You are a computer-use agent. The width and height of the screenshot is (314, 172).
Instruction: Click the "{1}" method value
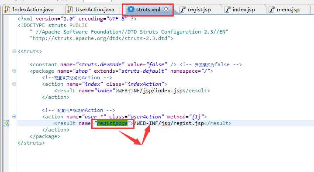click(x=196, y=117)
